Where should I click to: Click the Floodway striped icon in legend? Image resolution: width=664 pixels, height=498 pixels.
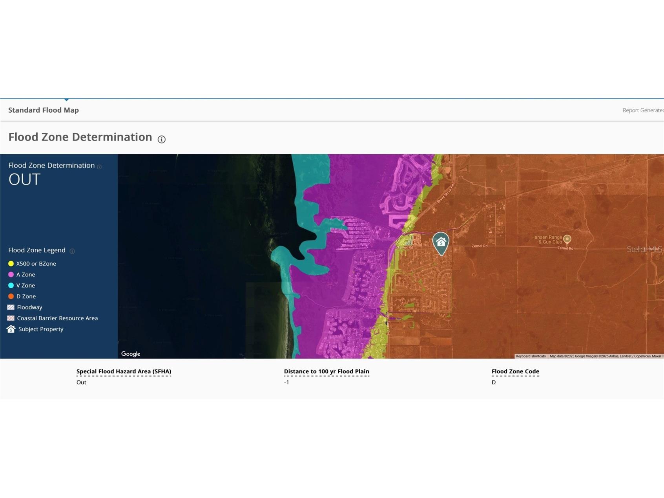pyautogui.click(x=11, y=307)
